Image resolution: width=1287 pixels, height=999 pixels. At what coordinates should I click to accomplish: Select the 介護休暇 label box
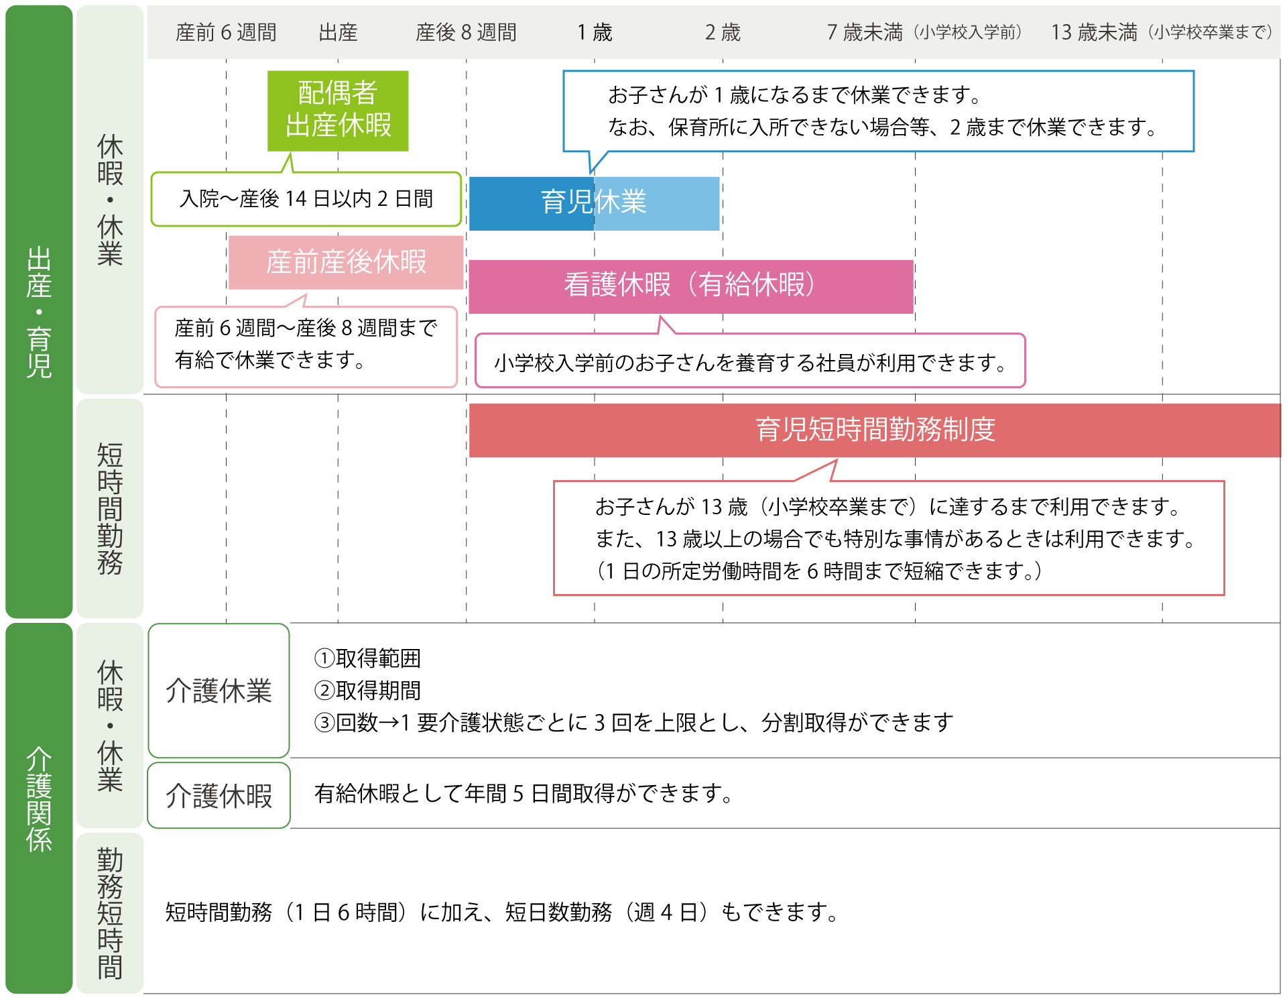tap(219, 796)
